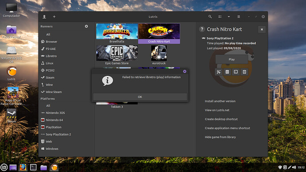Select the eurotruck game tile
This screenshot has width=306, height=172.
(159, 55)
